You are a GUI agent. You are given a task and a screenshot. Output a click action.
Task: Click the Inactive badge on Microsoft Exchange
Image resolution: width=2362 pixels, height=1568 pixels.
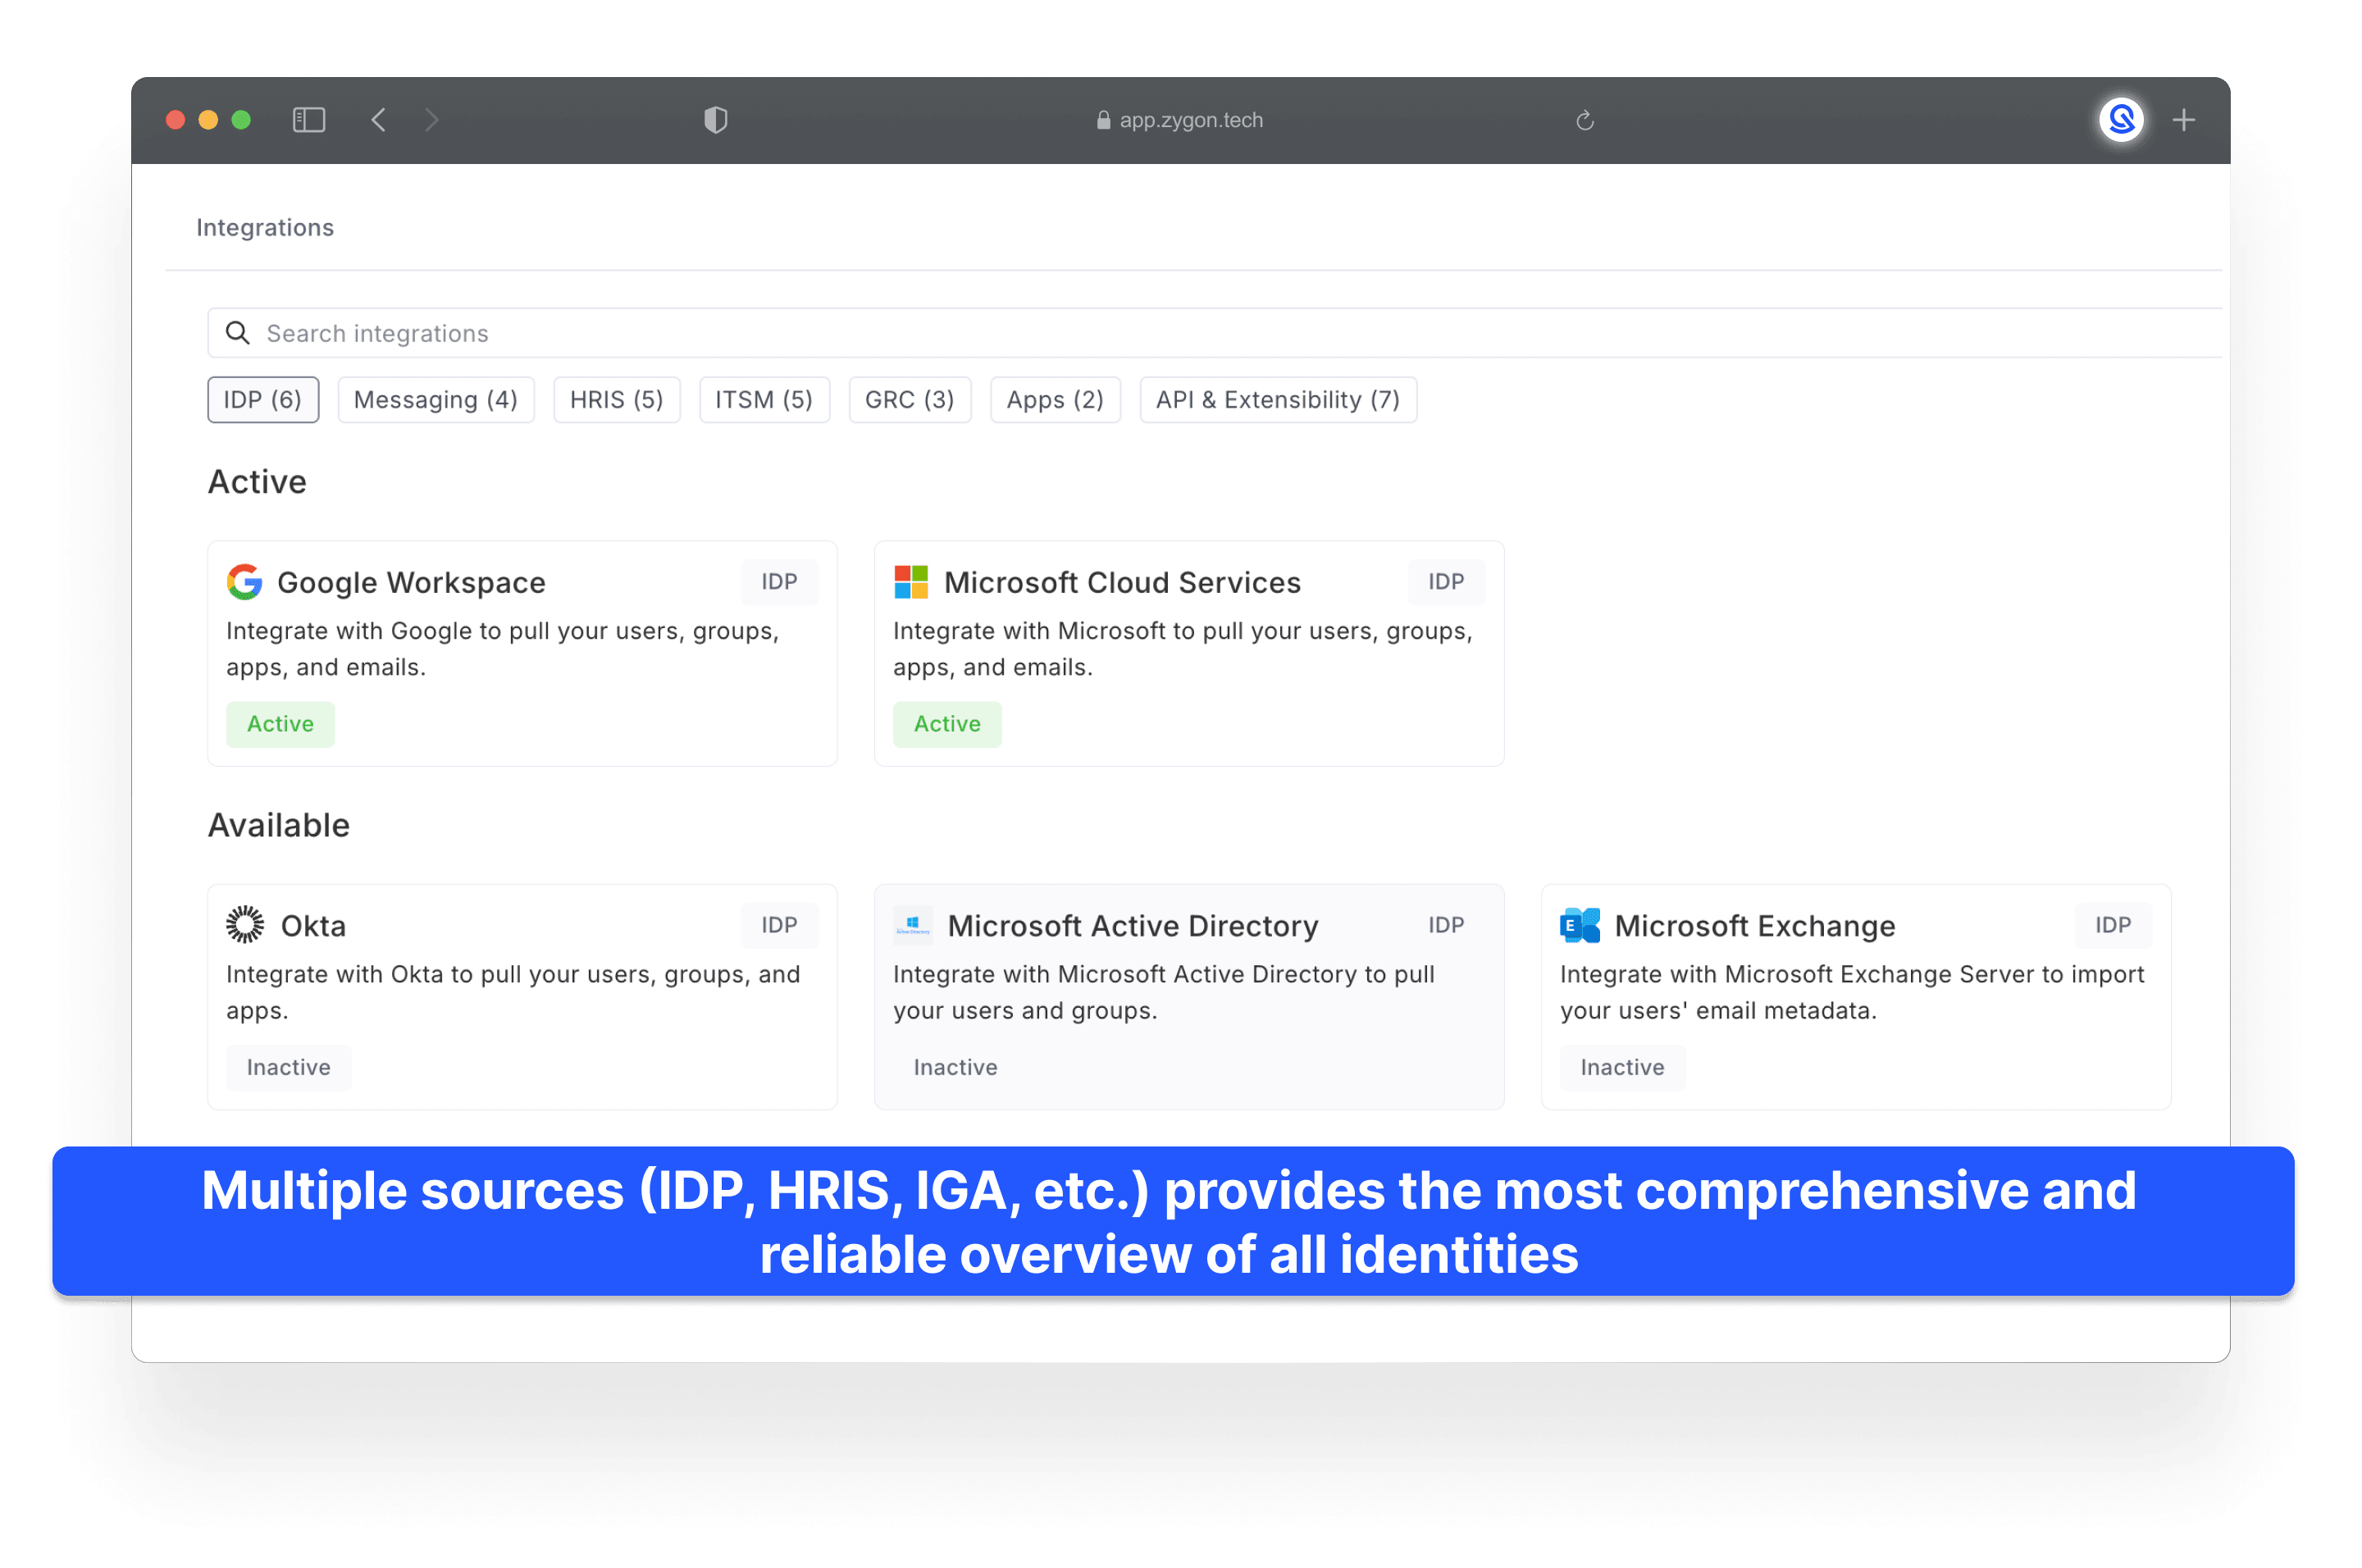(x=1622, y=1067)
